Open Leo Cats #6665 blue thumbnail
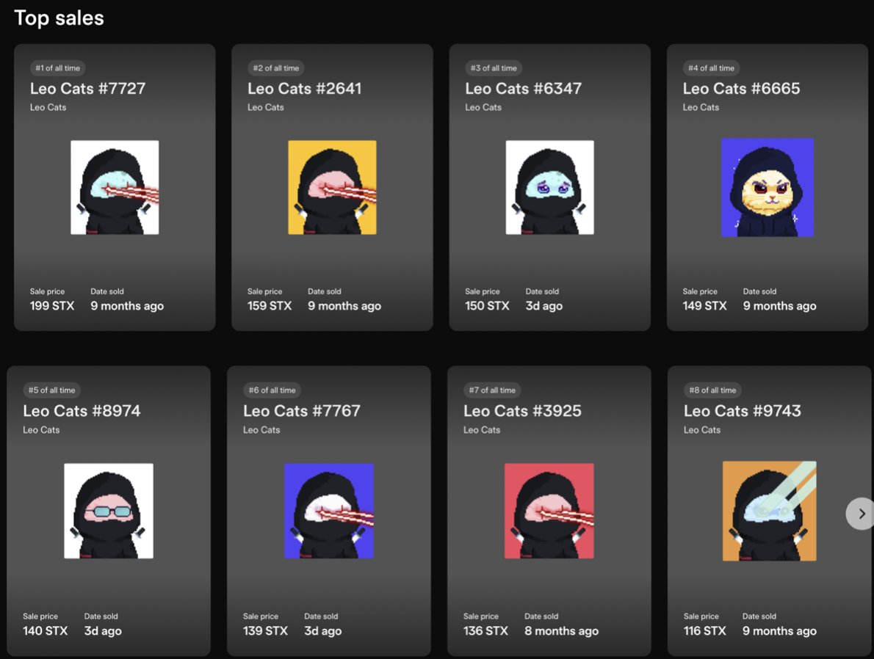Image resolution: width=874 pixels, height=659 pixels. [x=768, y=187]
